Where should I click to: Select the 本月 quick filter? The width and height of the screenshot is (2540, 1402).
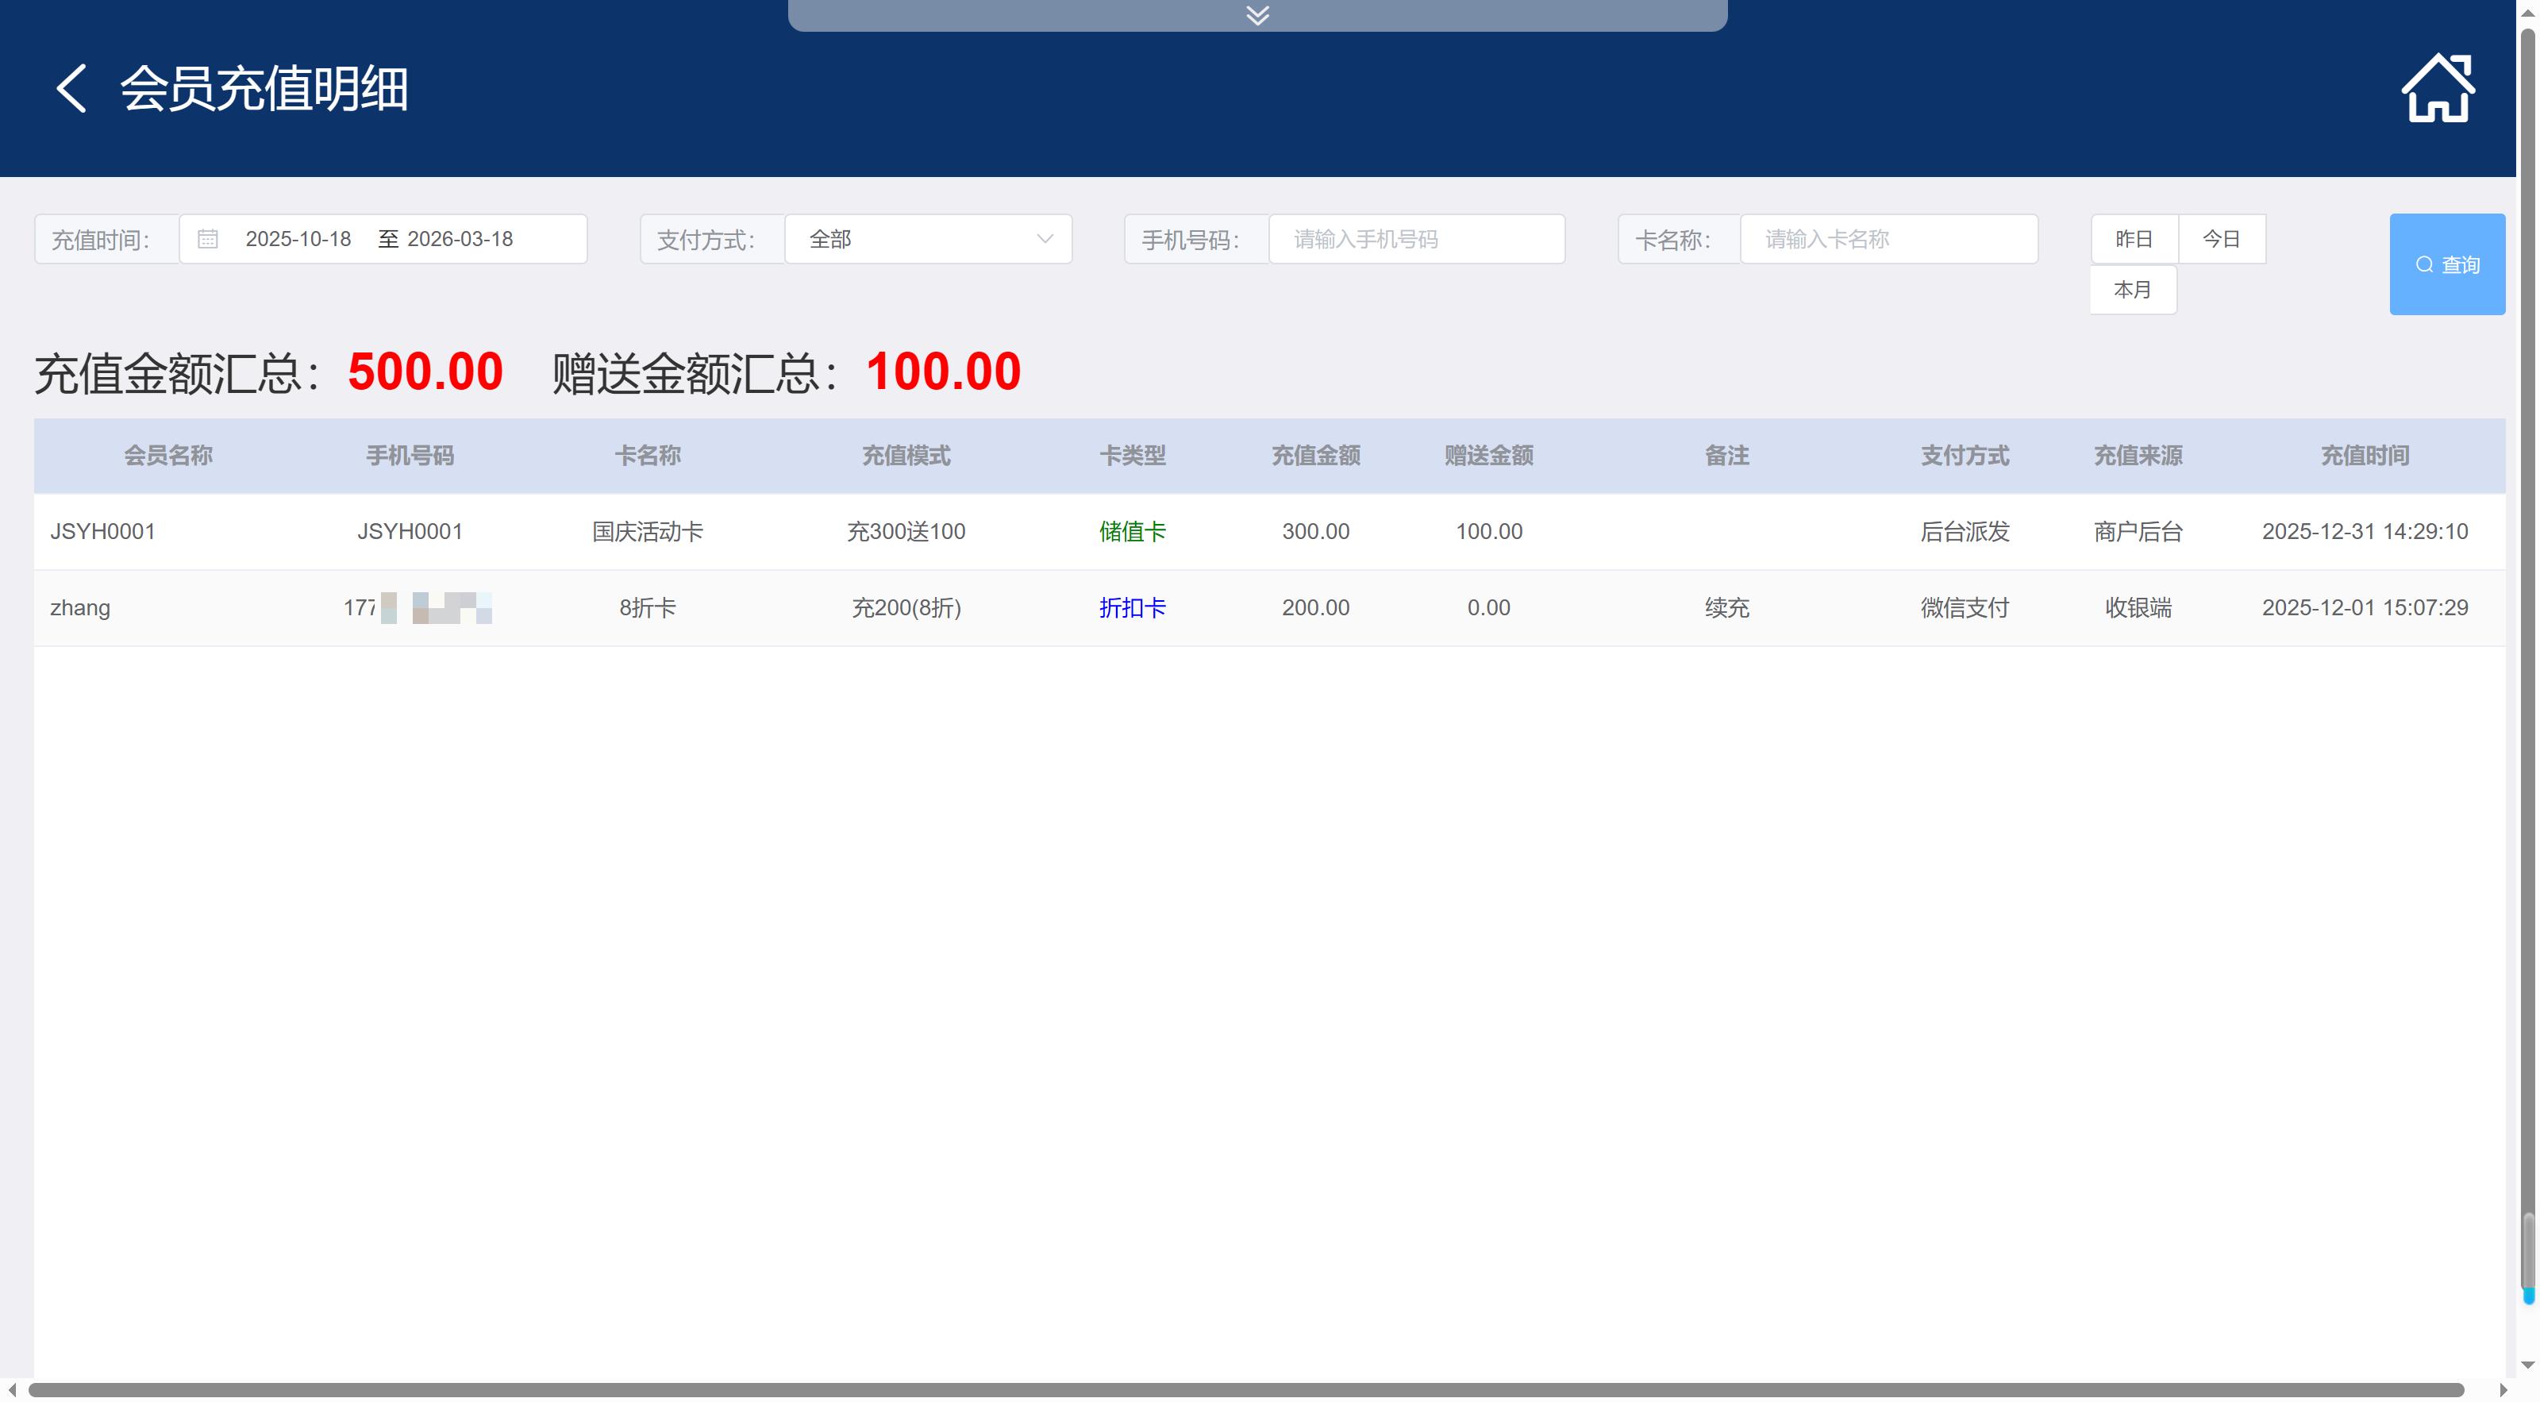[2132, 290]
